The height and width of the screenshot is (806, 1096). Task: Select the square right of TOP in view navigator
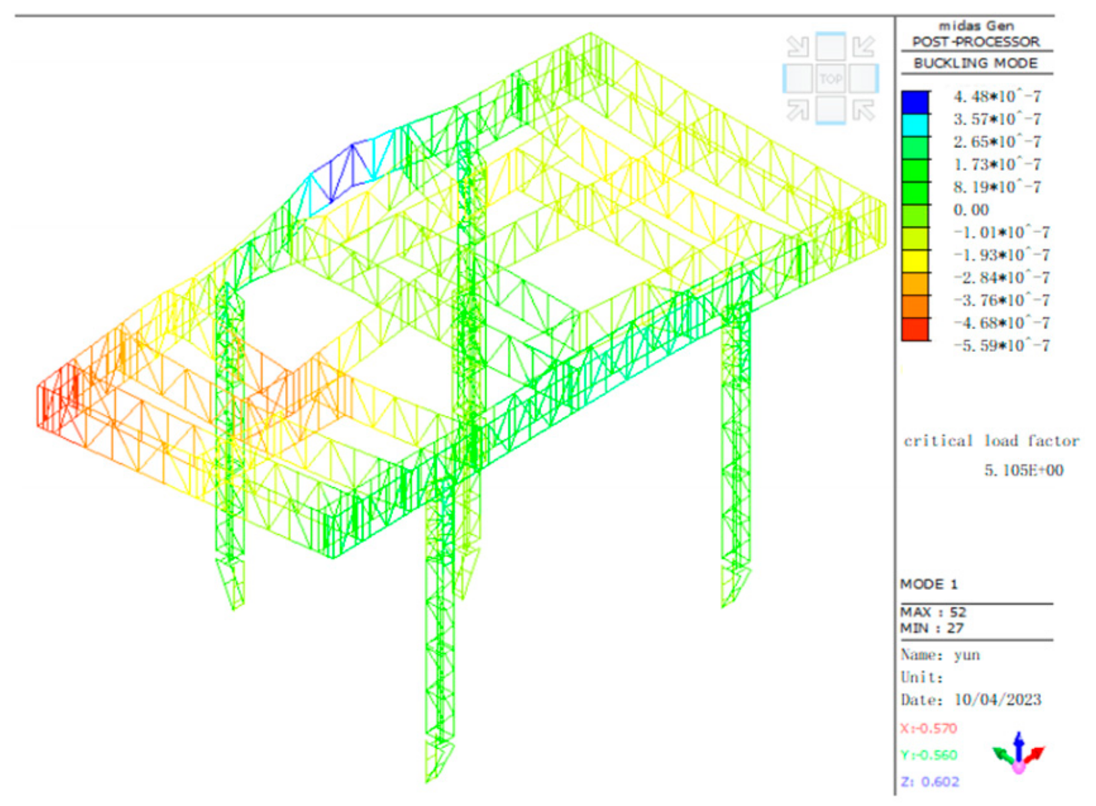click(863, 79)
